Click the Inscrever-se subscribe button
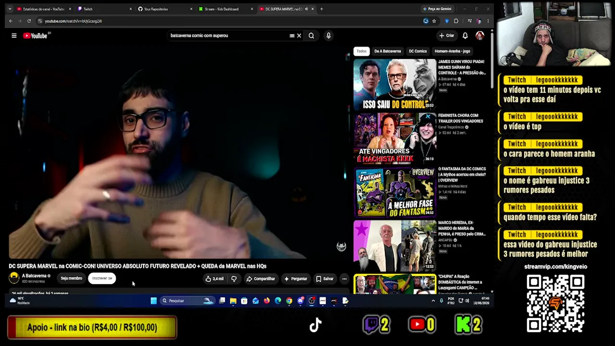The height and width of the screenshot is (346, 615). (x=102, y=278)
